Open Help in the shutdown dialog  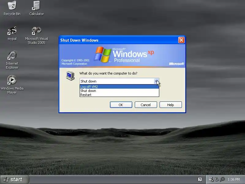[171, 105]
